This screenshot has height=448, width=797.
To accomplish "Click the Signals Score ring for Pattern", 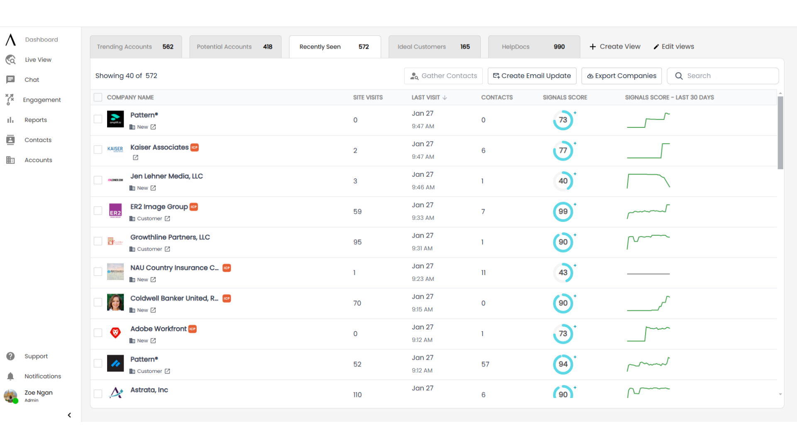I will [563, 120].
